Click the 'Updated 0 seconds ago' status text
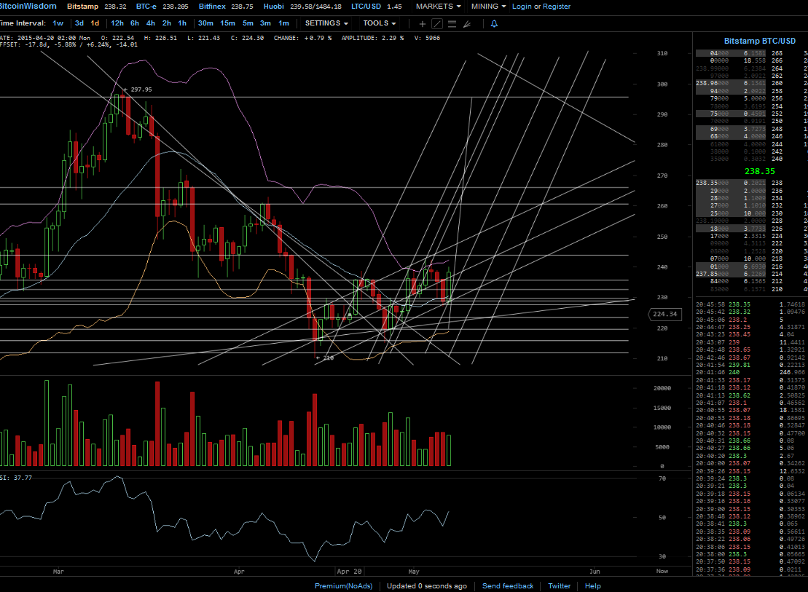This screenshot has width=808, height=592. pyautogui.click(x=427, y=586)
